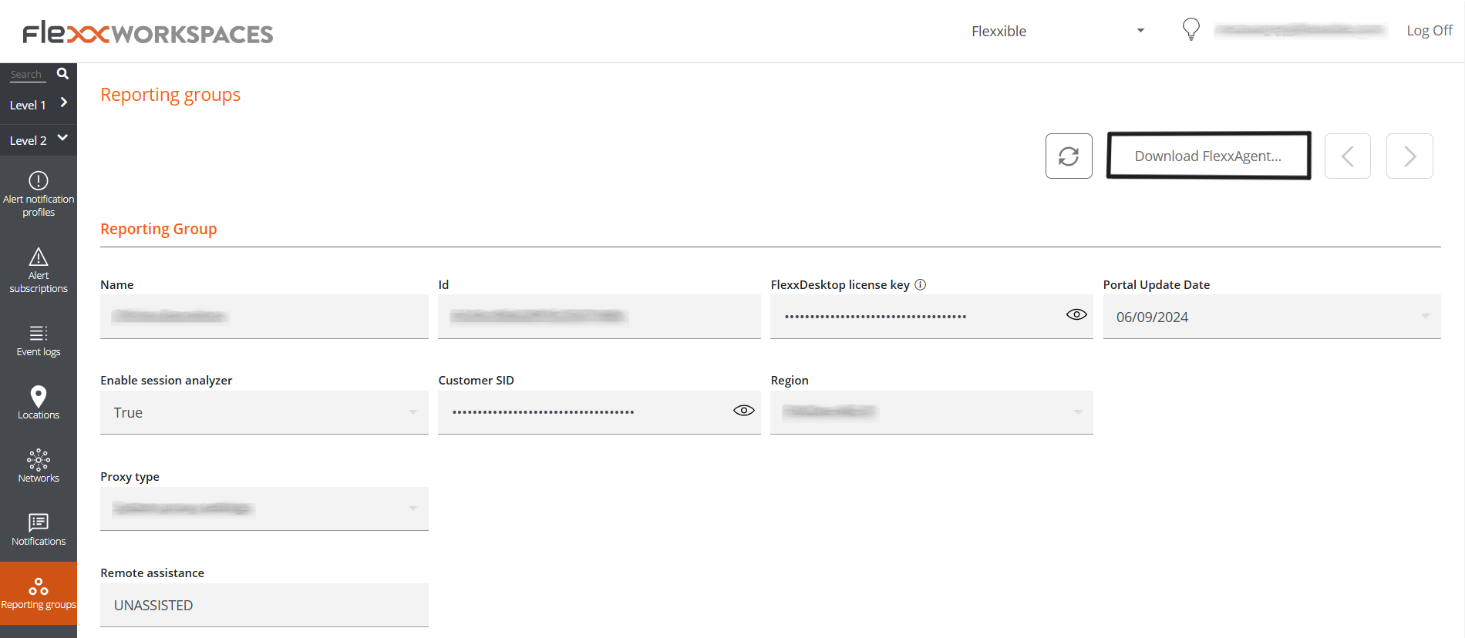The width and height of the screenshot is (1465, 638).
Task: Go to next reporting group arrow
Action: coord(1409,156)
